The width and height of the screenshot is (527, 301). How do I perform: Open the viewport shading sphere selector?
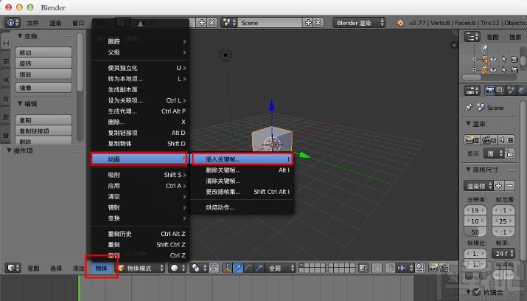(178, 268)
